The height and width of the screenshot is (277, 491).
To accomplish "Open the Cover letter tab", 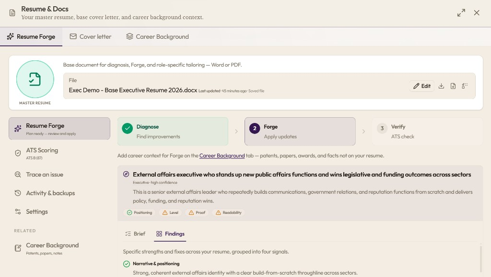I will 90,36.
